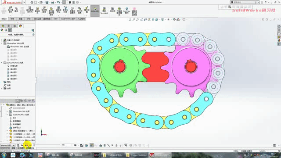Click Save Animation icon in motion toolbar
The height and width of the screenshot is (158, 281).
tap(81, 145)
